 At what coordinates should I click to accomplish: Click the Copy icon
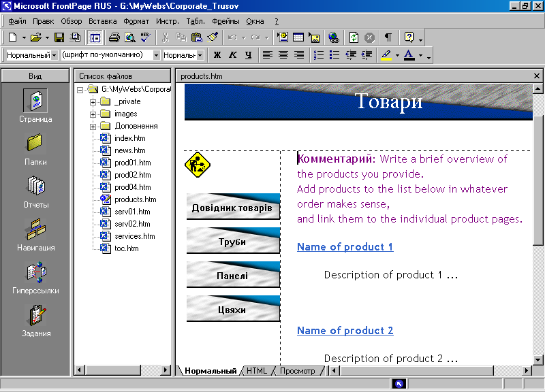pos(181,37)
